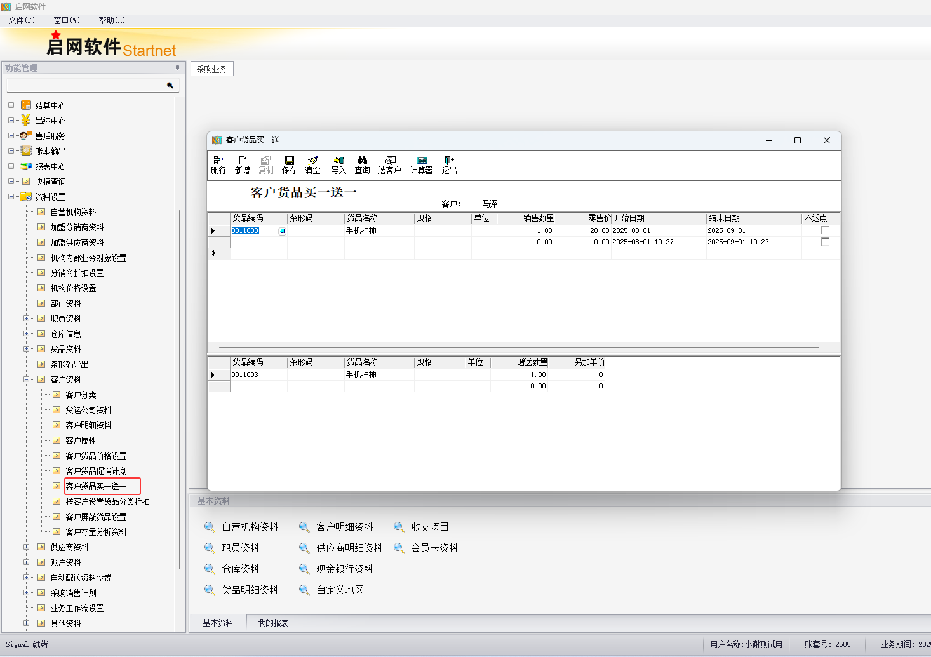The height and width of the screenshot is (657, 931).
Task: Click the 出纳中心 yen icon
Action: [26, 120]
